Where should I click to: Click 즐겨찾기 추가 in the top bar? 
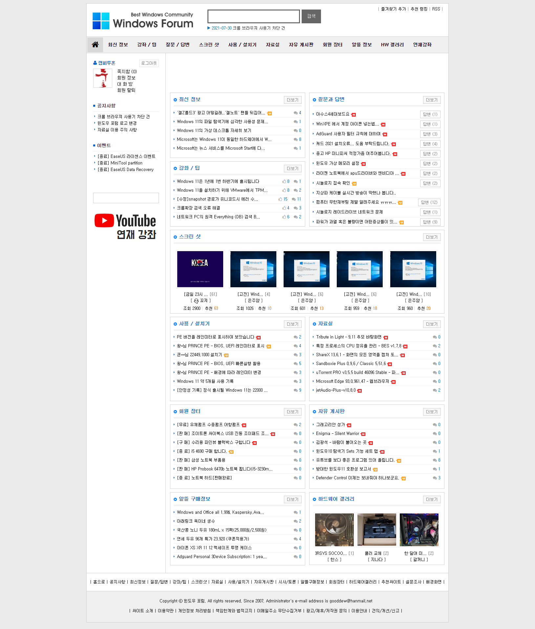click(394, 9)
